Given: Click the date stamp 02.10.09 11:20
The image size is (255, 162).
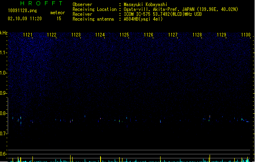Looking at the screenshot, I should coord(25,19).
